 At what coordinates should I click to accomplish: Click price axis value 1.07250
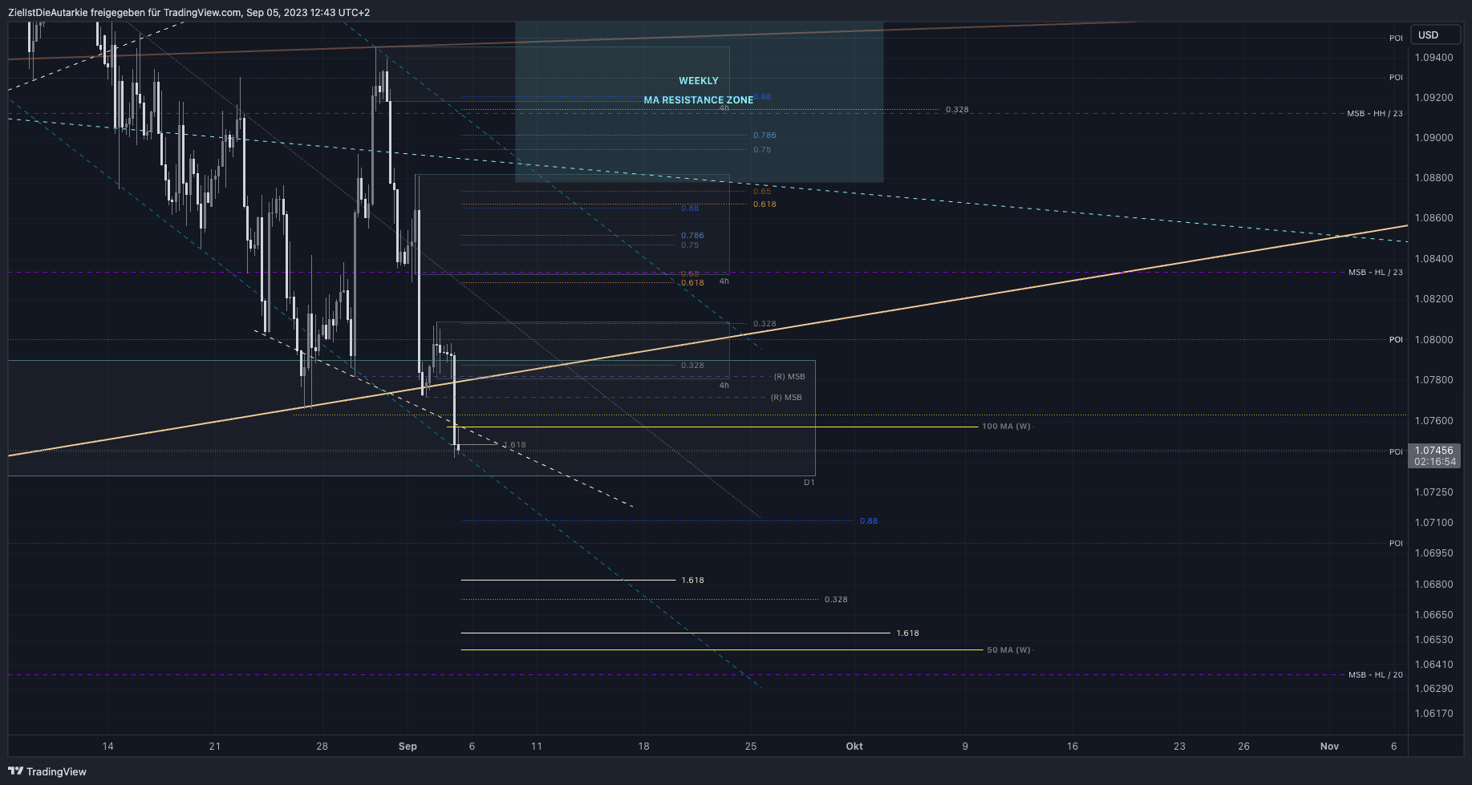[1434, 492]
